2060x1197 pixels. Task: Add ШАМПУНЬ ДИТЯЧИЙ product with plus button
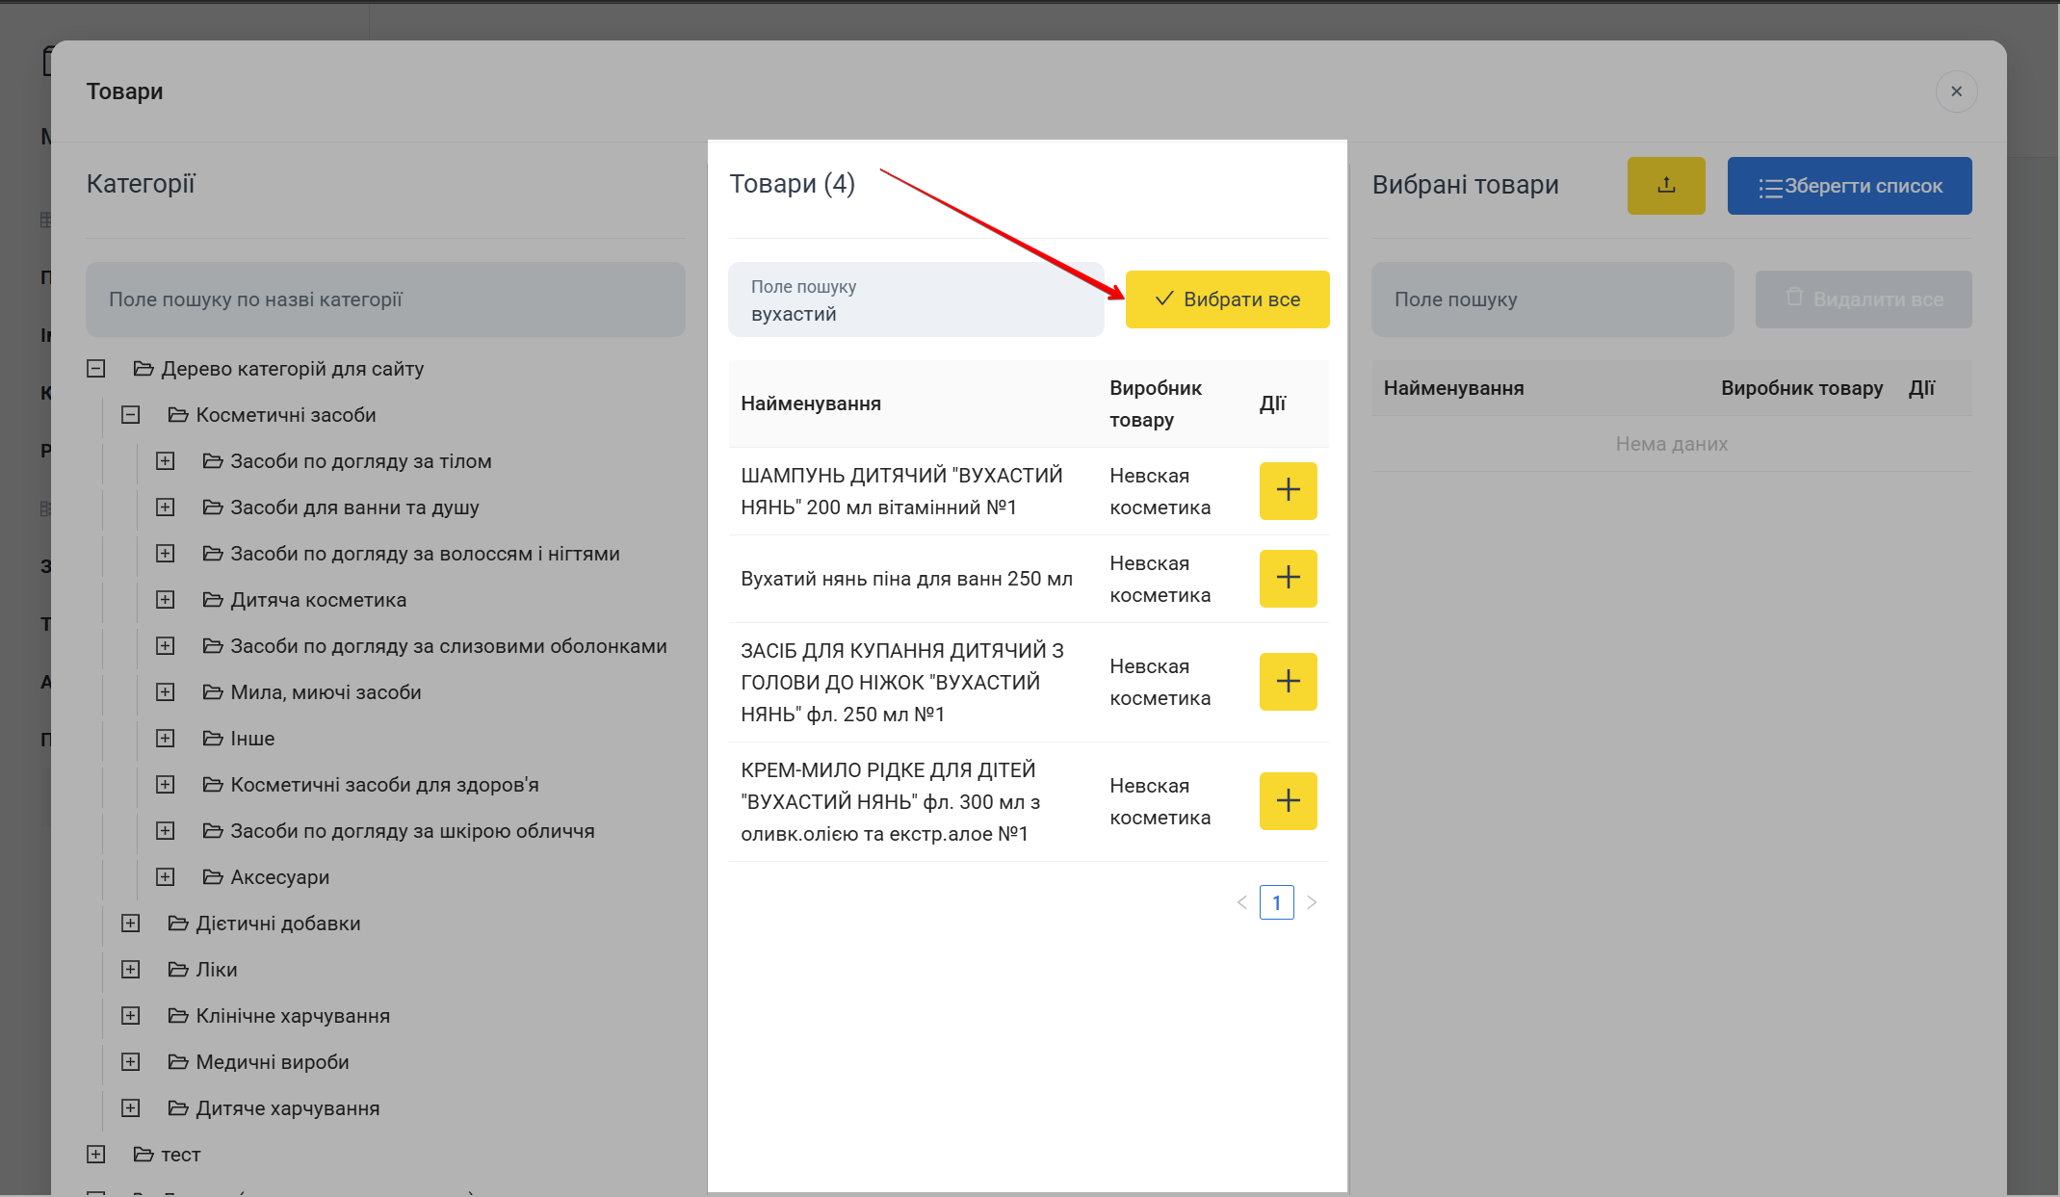point(1288,490)
